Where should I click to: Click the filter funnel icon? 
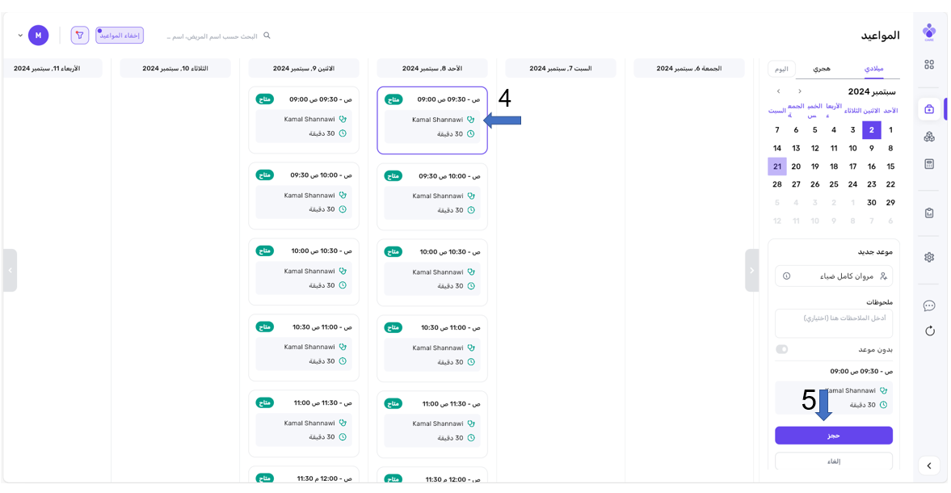click(79, 36)
